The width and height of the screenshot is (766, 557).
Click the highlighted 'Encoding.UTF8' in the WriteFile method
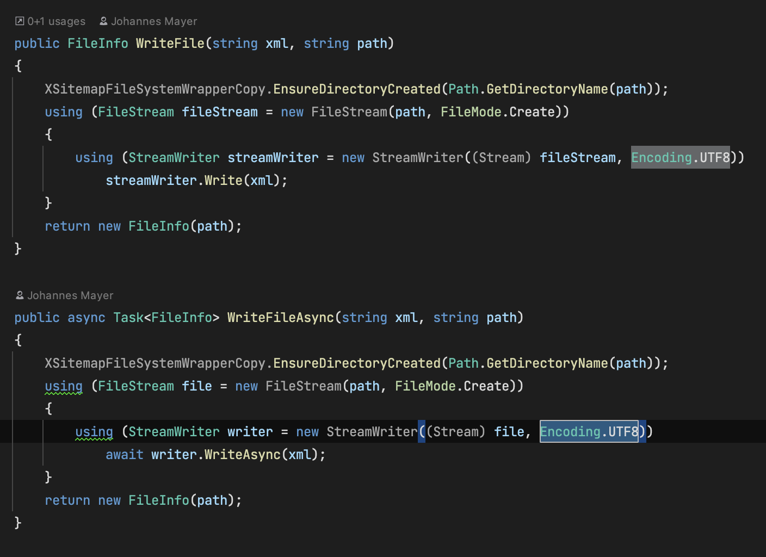tap(680, 158)
